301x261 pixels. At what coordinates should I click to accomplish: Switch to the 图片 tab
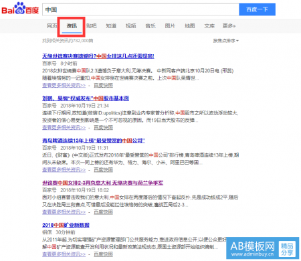coord(170,26)
